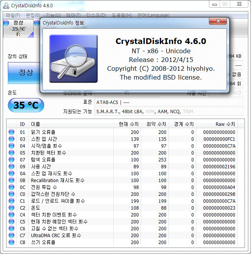Click the ATA8-ACS standard field
Image resolution: width=251 pixels, height=254 pixels.
(x=169, y=103)
